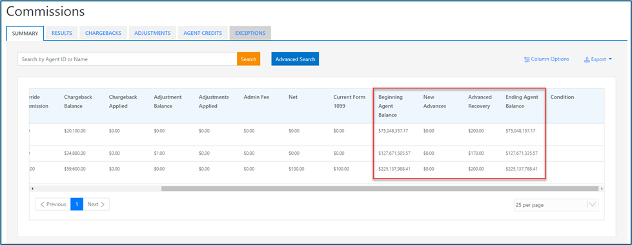Click the Beginning Agent Balance header
The image size is (632, 245).
pos(391,106)
